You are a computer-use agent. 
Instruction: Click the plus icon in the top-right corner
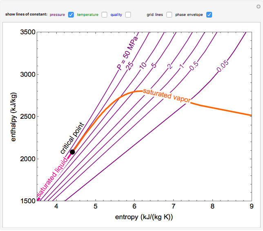258,6
